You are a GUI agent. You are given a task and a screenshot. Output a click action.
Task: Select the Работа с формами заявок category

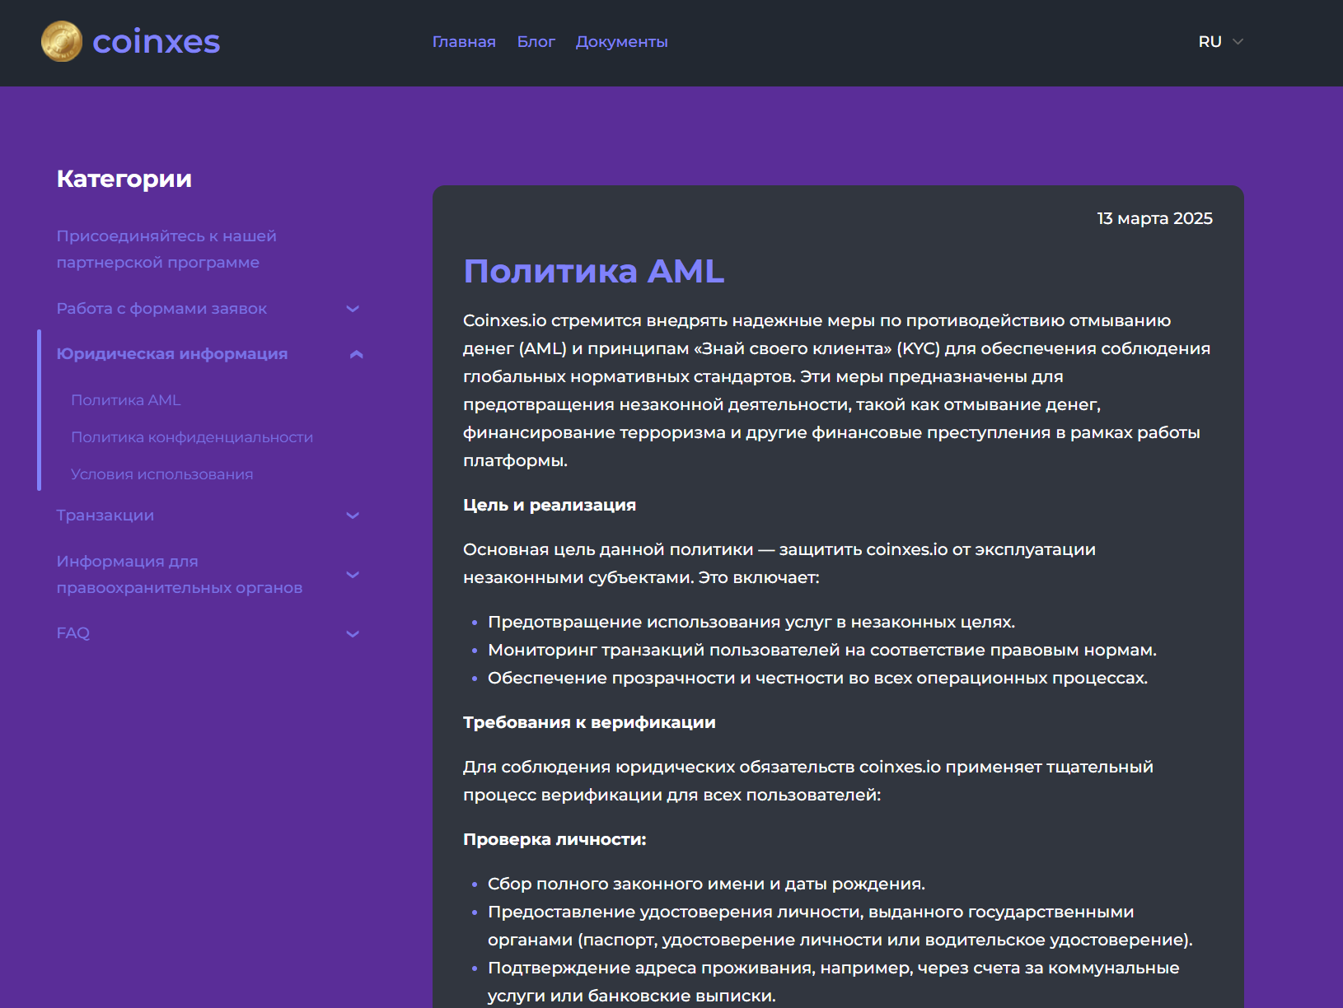point(161,309)
